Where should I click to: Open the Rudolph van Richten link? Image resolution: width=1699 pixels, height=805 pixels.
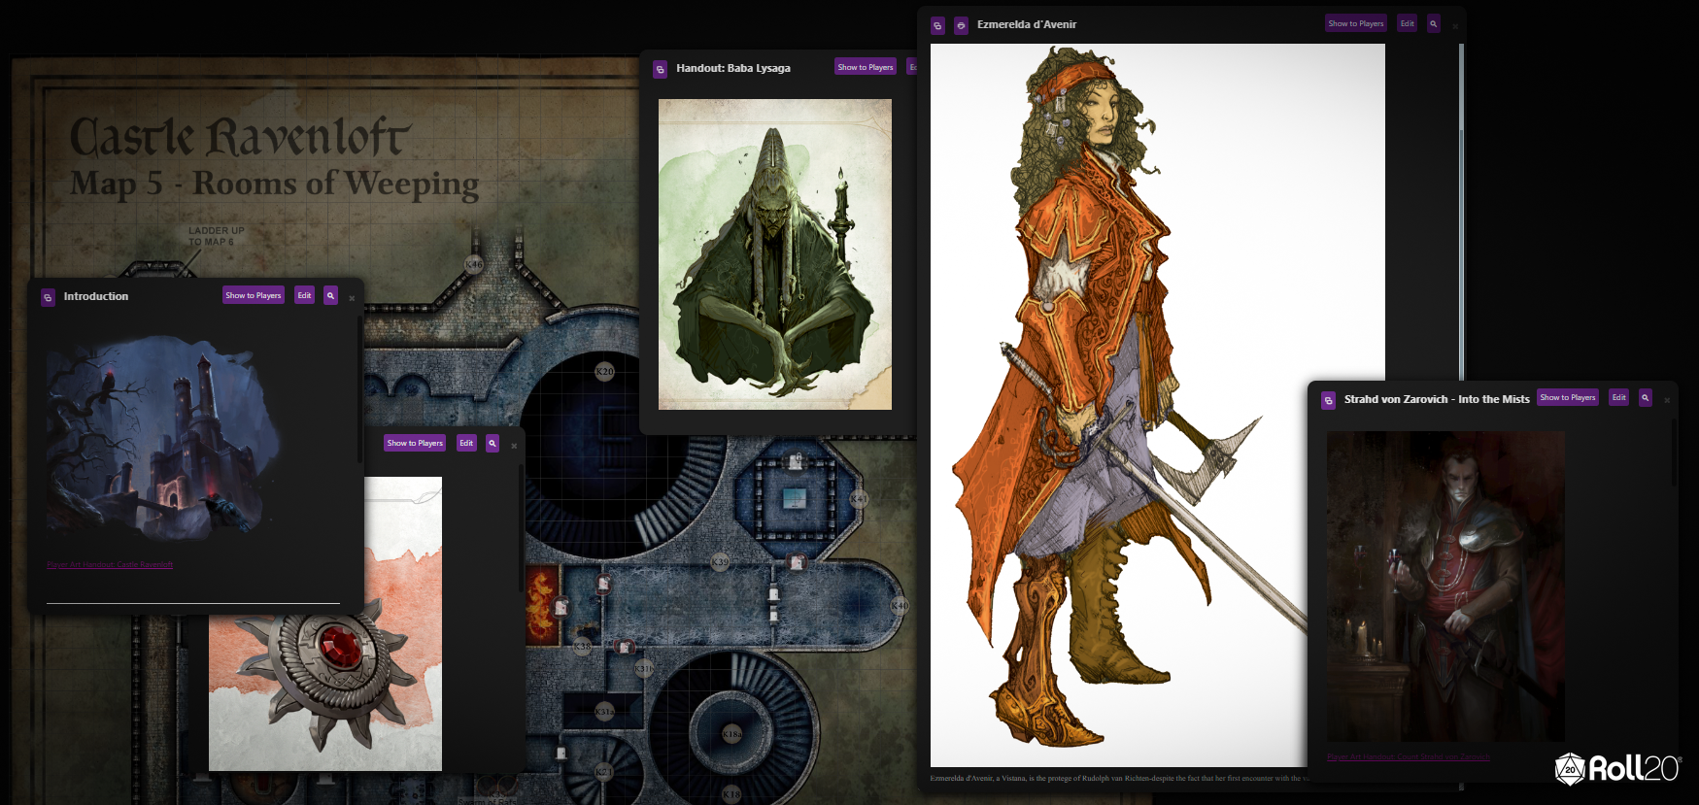point(1115,778)
